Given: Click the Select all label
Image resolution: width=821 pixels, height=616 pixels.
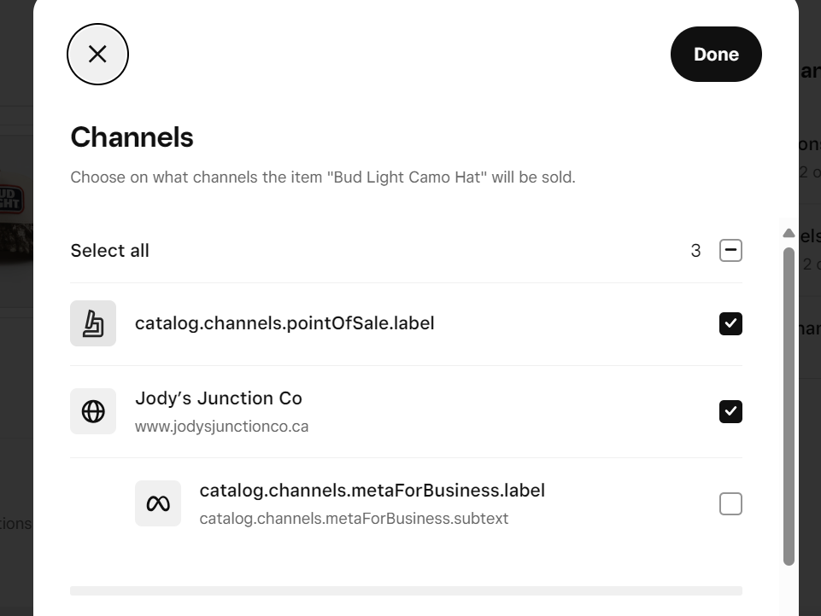Looking at the screenshot, I should tap(109, 251).
